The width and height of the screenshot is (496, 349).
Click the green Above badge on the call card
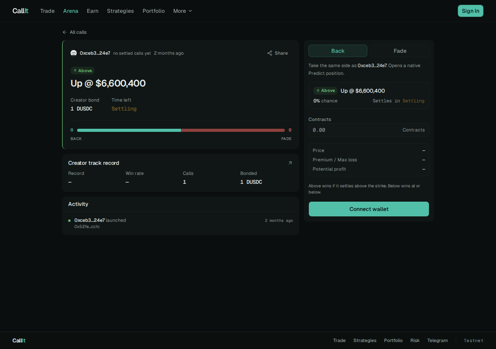click(x=83, y=71)
